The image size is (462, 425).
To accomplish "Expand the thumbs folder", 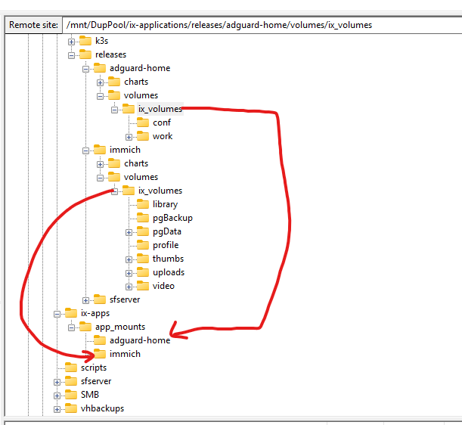I will tap(129, 259).
